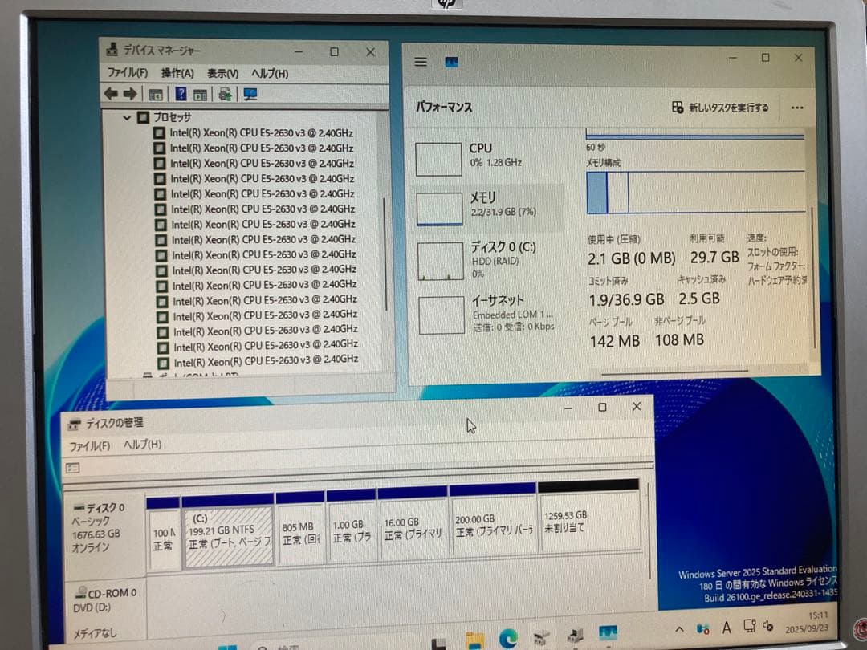867x650 pixels.
Task: Click the 利用可能 29.7 GB value
Action: (x=714, y=257)
